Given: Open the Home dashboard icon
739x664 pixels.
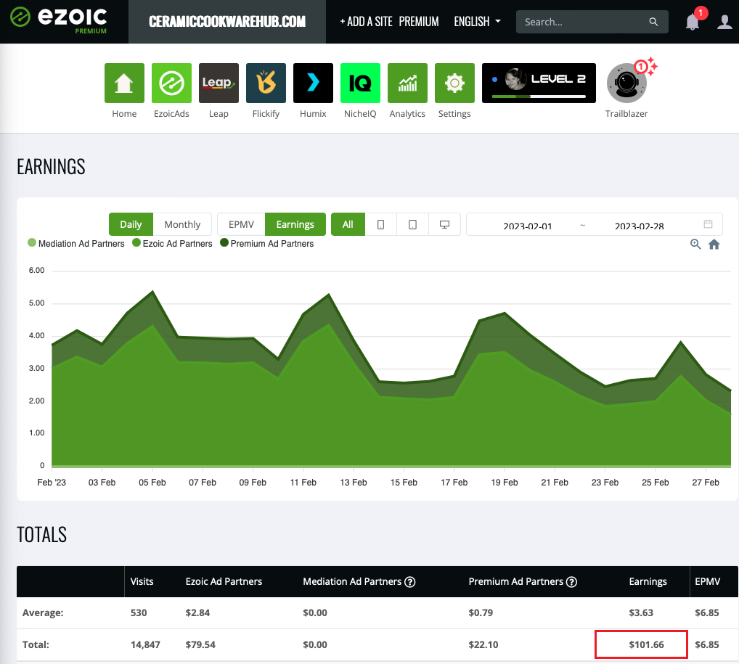Looking at the screenshot, I should click(124, 83).
